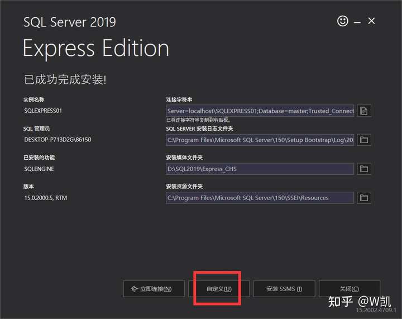Copy the connection string with the copy icon
Viewport: 402px width, 319px height.
click(364, 111)
